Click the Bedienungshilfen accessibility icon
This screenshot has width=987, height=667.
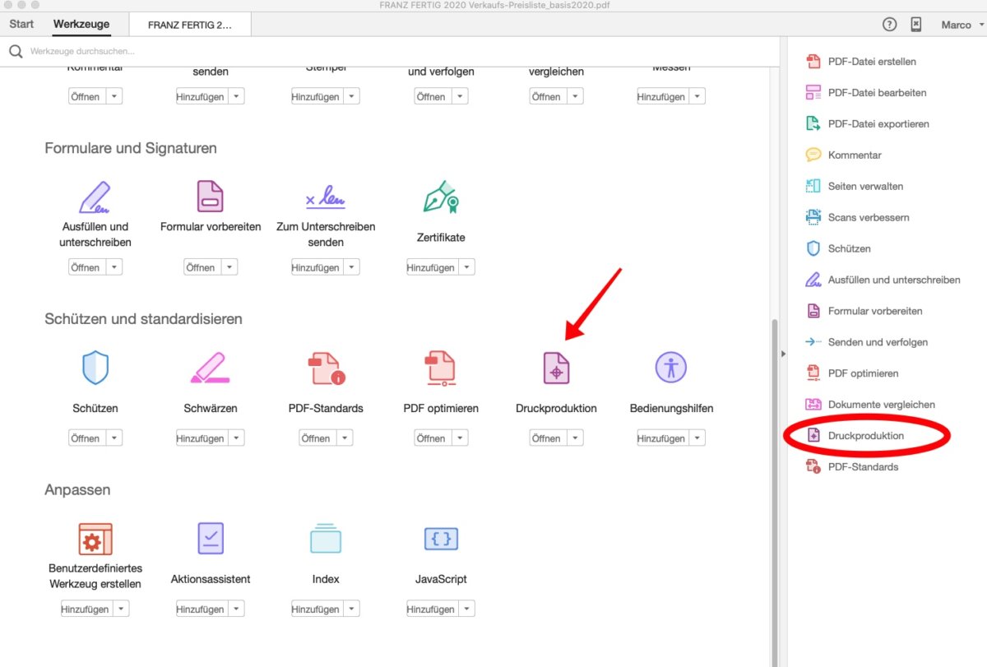671,368
